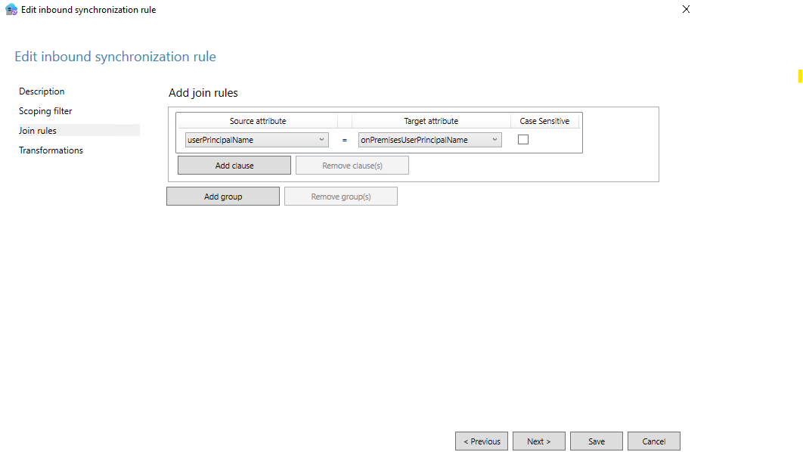803x452 pixels.
Task: Open the onPremisesUserPrincipalName target attribute dropdown
Action: (x=429, y=139)
